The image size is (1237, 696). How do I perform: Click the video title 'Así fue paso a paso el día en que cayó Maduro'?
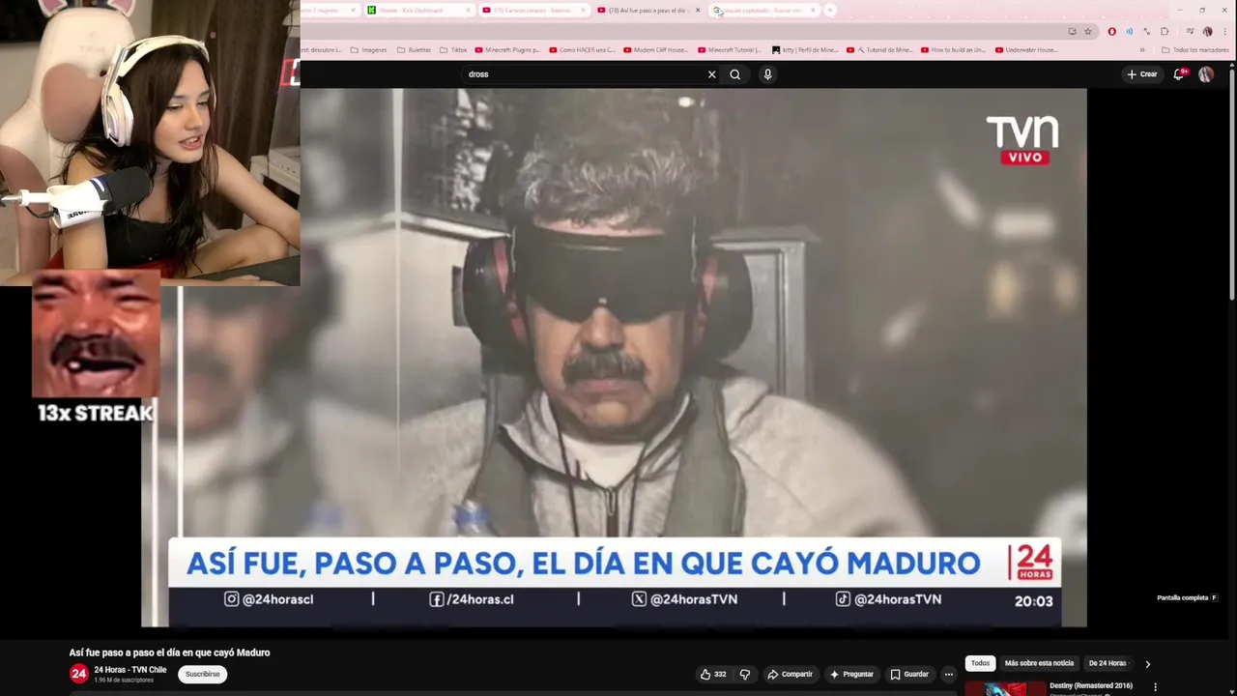(169, 652)
